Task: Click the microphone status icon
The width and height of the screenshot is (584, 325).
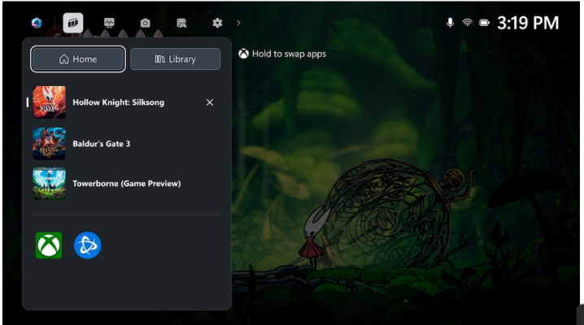Action: (450, 23)
